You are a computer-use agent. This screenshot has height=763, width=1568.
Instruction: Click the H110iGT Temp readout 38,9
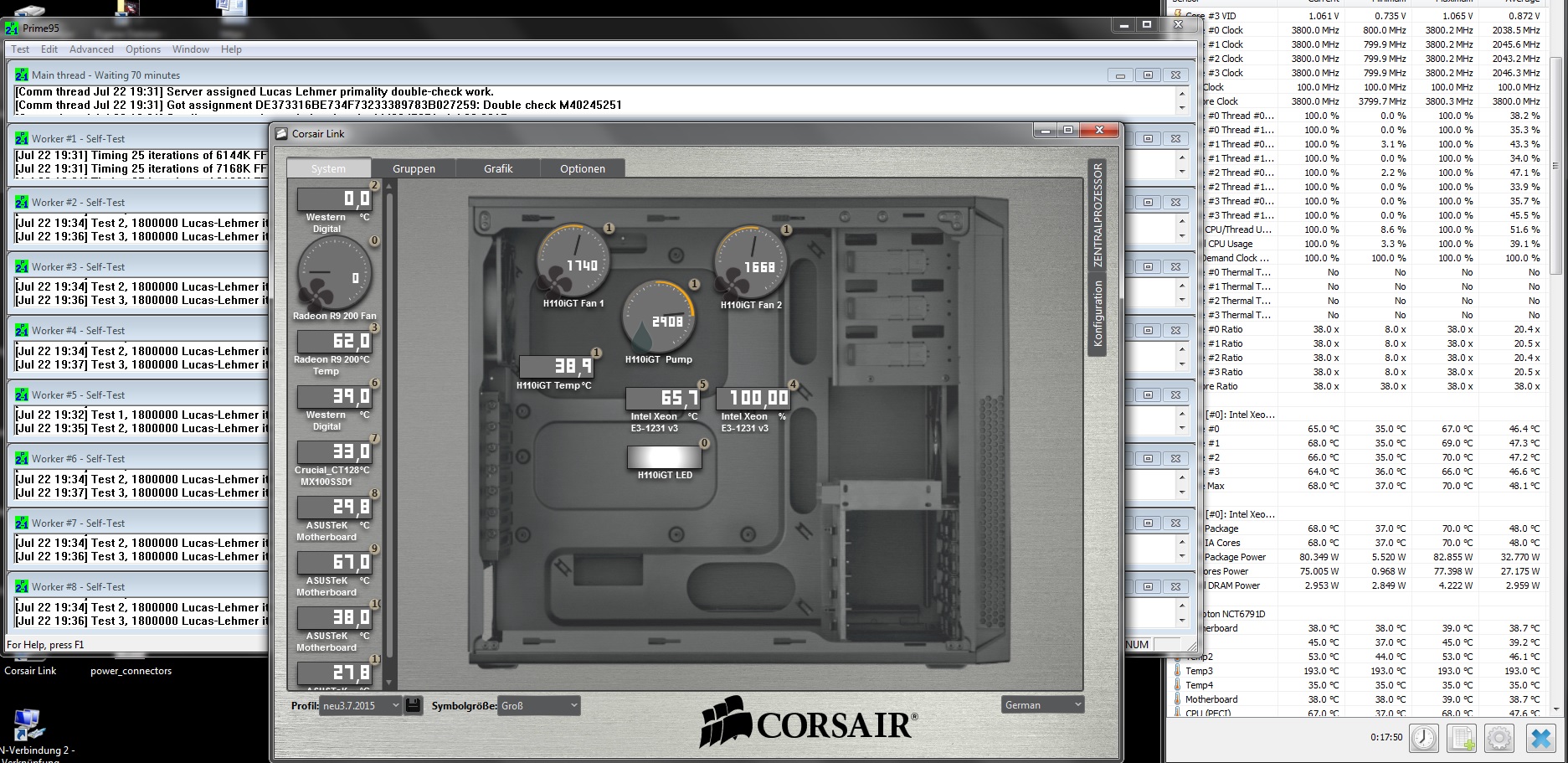click(x=556, y=366)
